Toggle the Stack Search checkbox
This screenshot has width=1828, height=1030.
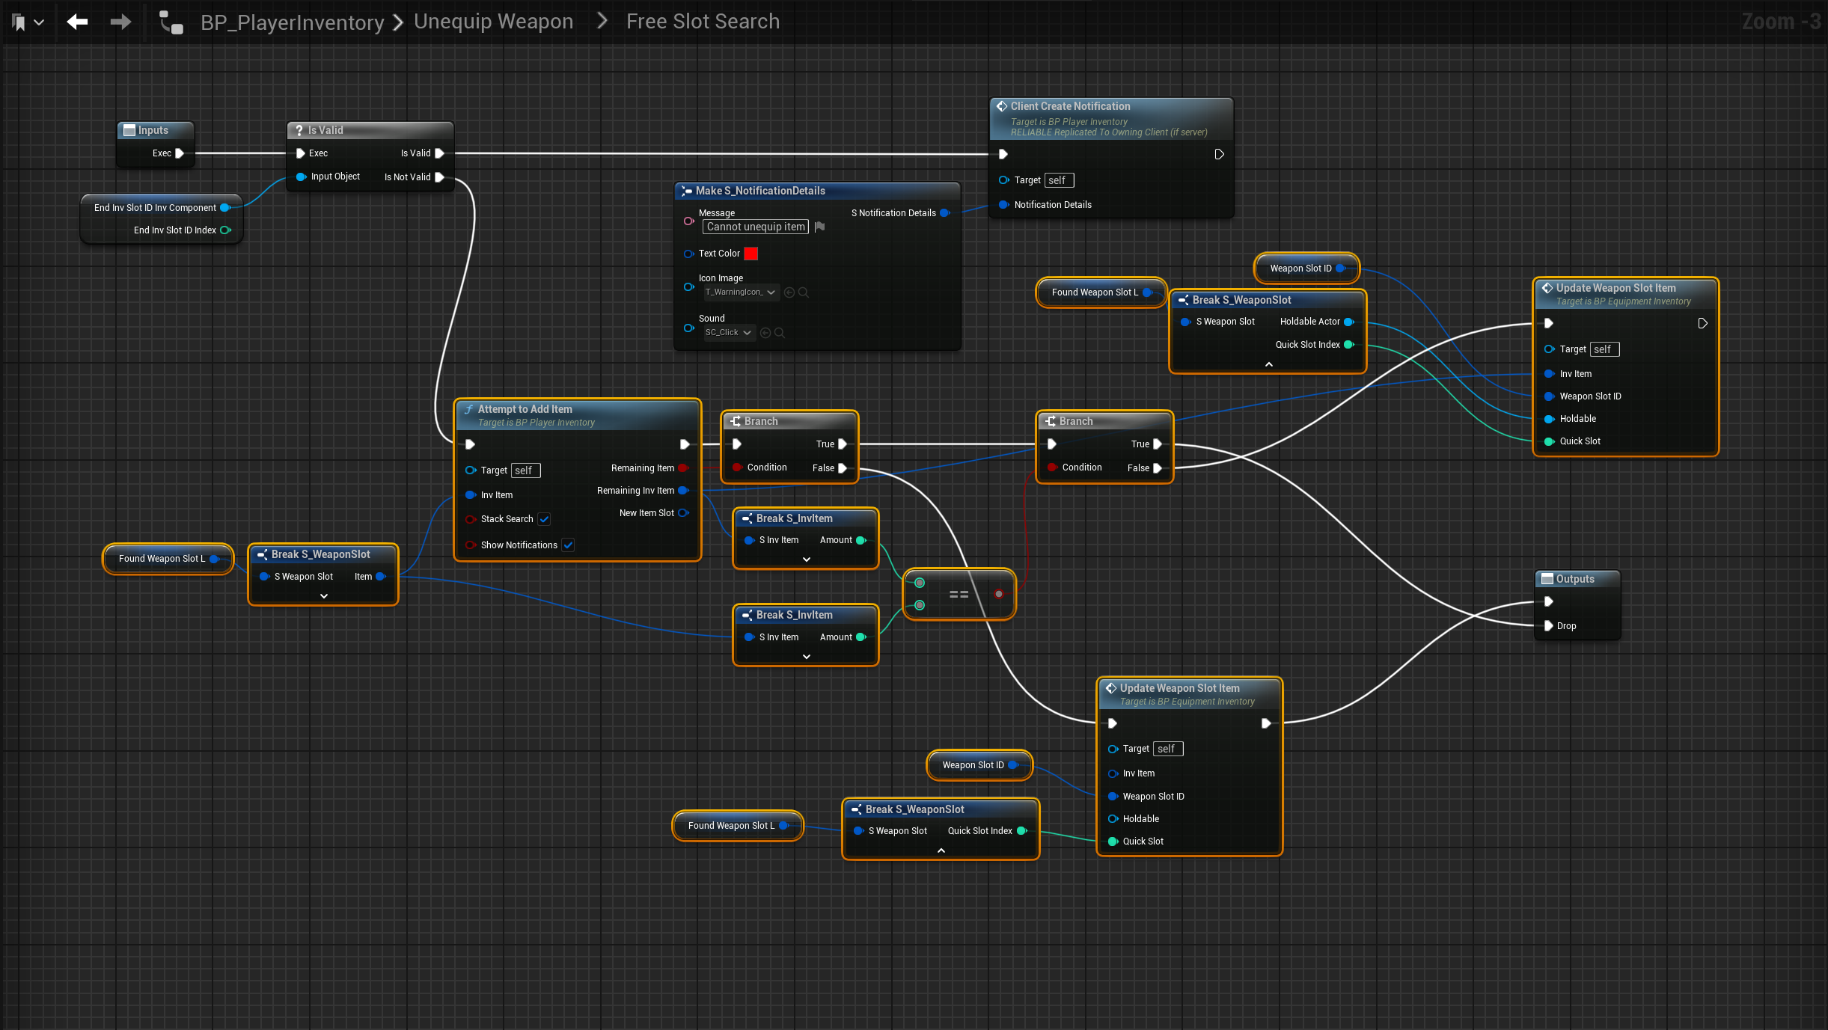point(544,519)
